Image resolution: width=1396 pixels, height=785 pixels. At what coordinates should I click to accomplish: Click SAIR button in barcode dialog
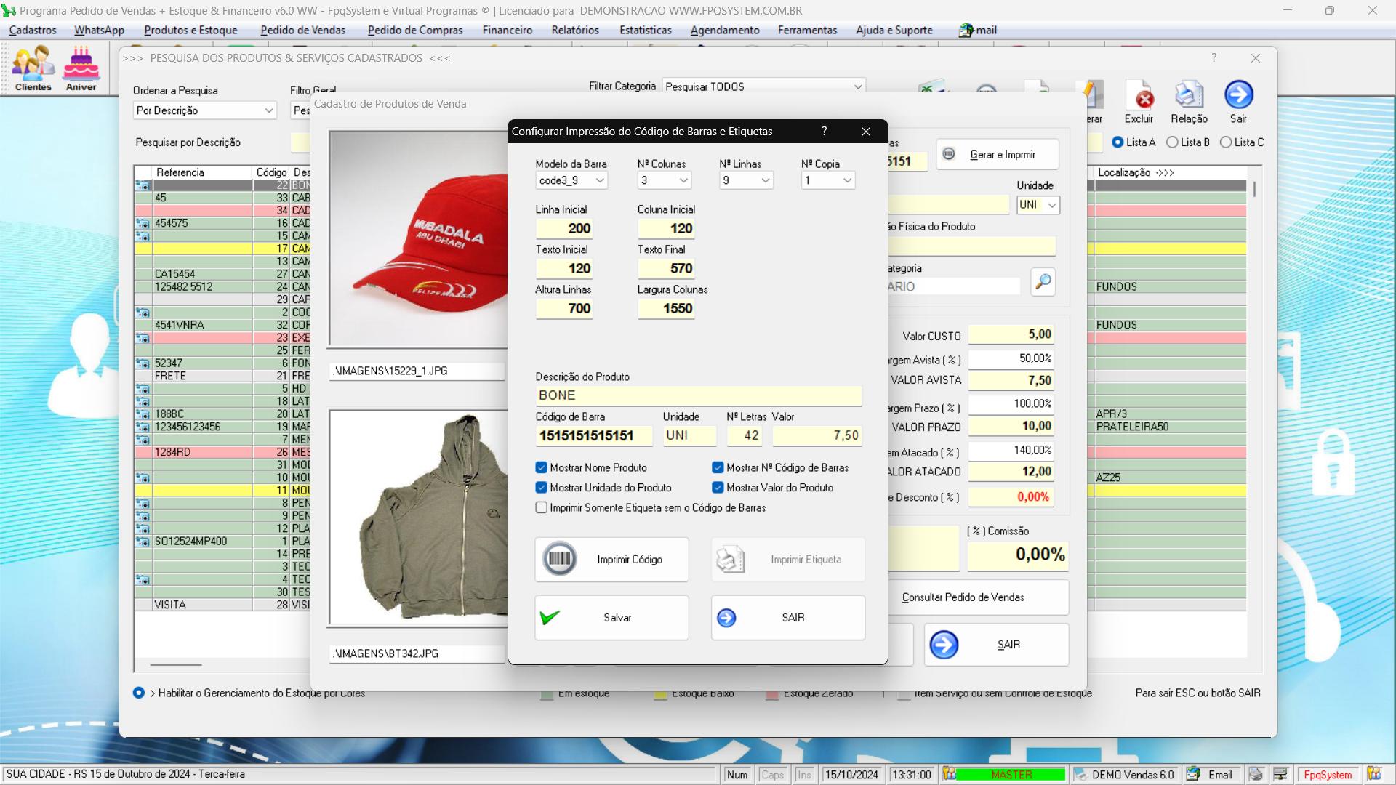pos(788,617)
